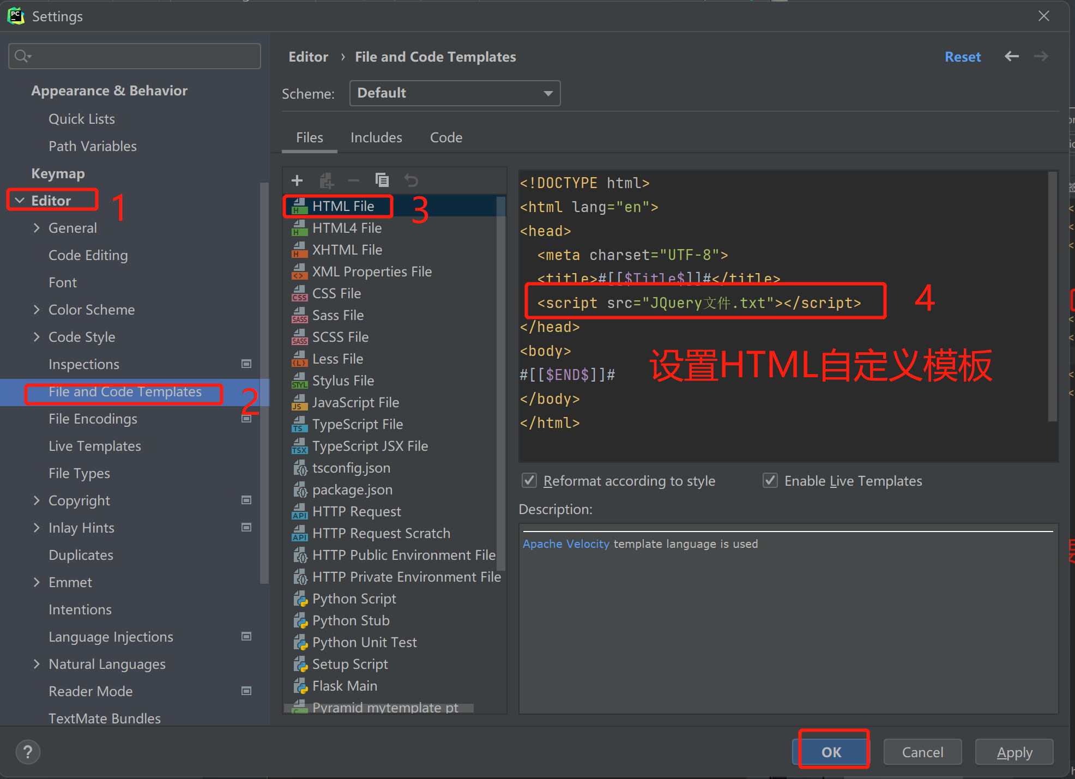Expand the Natural Languages node

coord(37,664)
